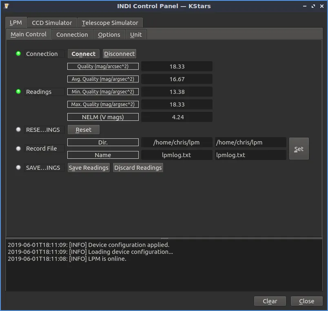
Task: Click the editable Dir. path input field
Action: (x=250, y=142)
